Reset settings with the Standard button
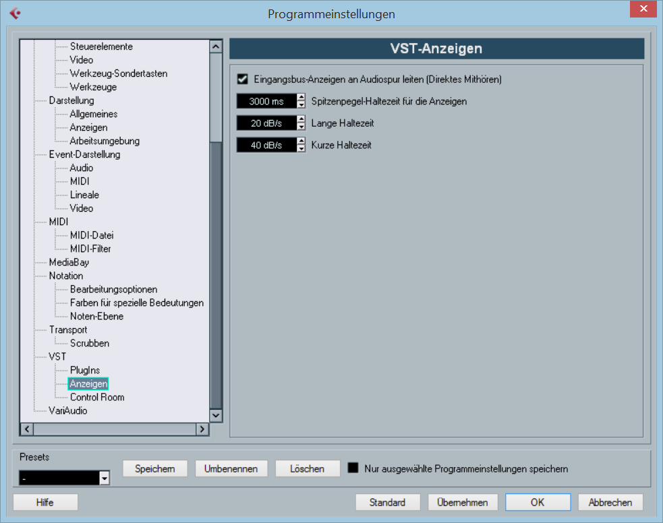The height and width of the screenshot is (523, 663). 388,502
